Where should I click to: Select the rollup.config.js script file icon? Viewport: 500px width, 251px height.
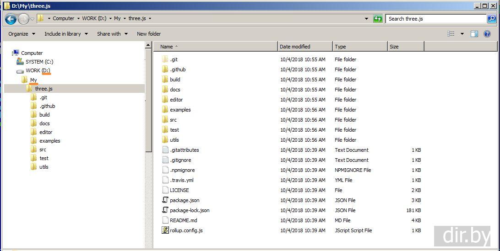165,230
